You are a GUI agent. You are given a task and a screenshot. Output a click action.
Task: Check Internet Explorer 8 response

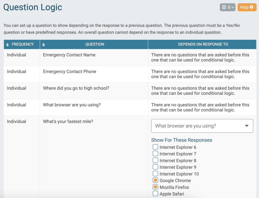[x=155, y=160]
